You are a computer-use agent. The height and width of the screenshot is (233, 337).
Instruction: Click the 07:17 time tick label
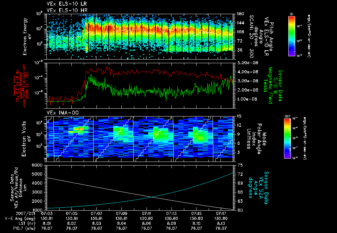[221, 214]
